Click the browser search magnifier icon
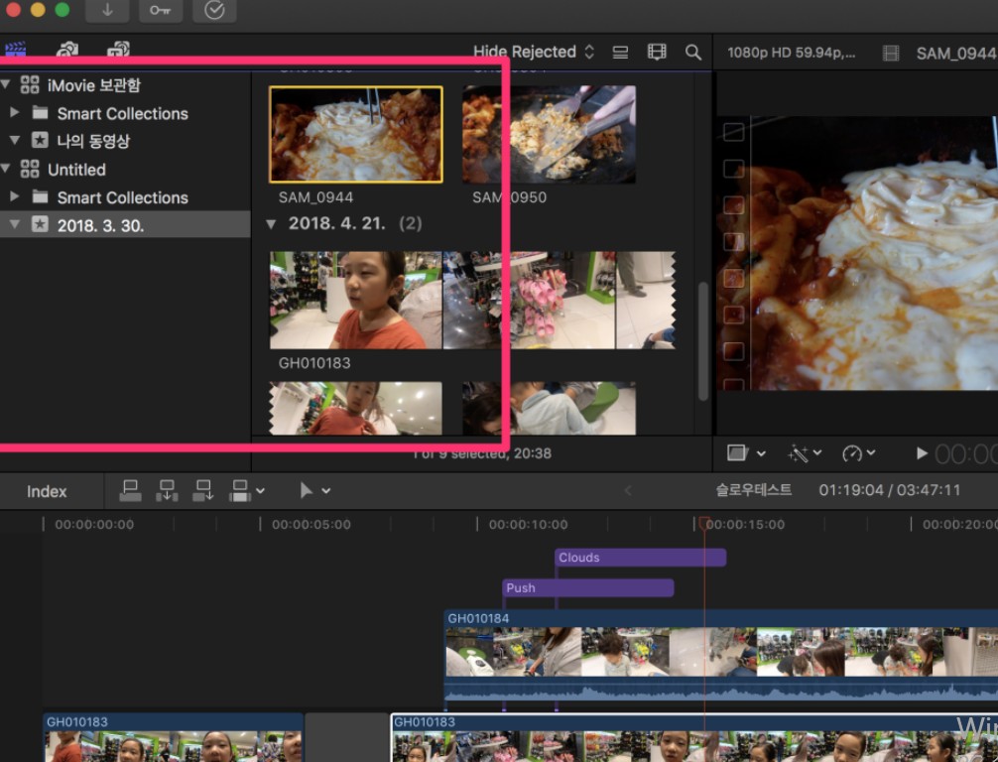 (x=693, y=53)
